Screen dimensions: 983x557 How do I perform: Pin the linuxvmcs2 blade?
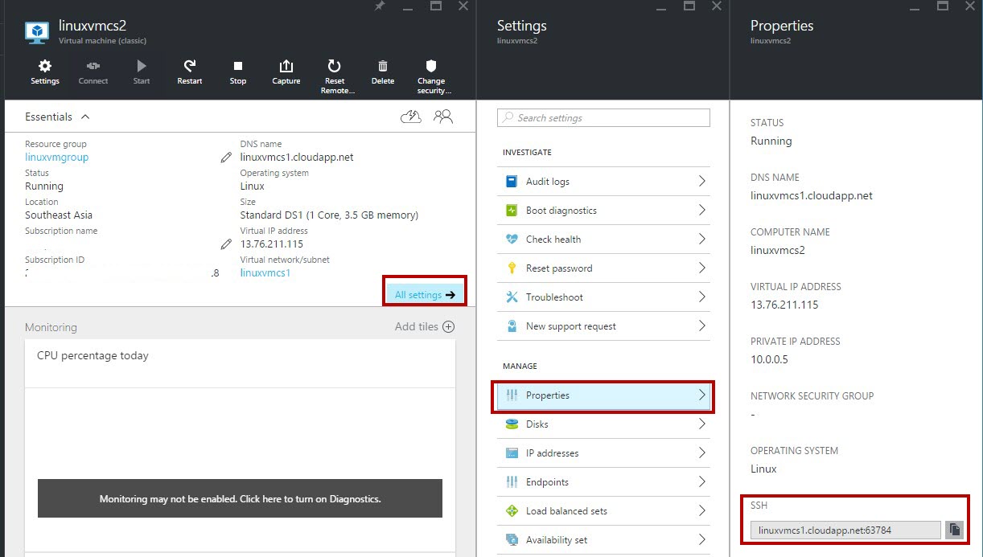[x=380, y=6]
